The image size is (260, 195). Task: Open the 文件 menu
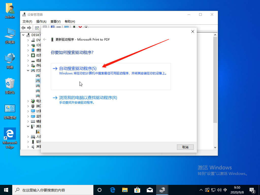coord(27,21)
